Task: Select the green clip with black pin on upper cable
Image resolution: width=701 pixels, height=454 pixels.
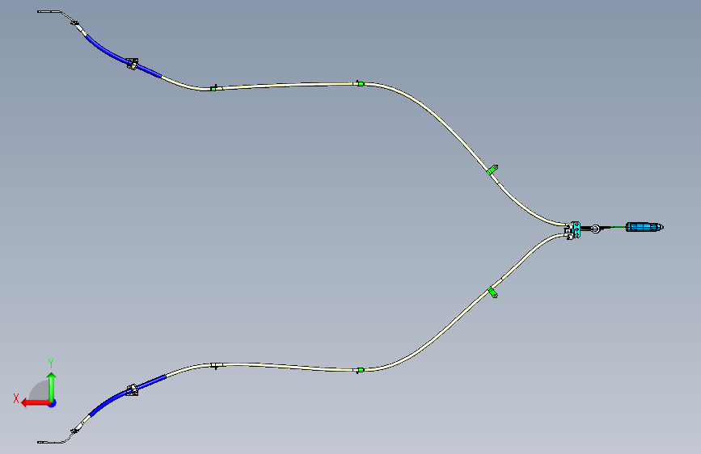Action: coord(214,88)
